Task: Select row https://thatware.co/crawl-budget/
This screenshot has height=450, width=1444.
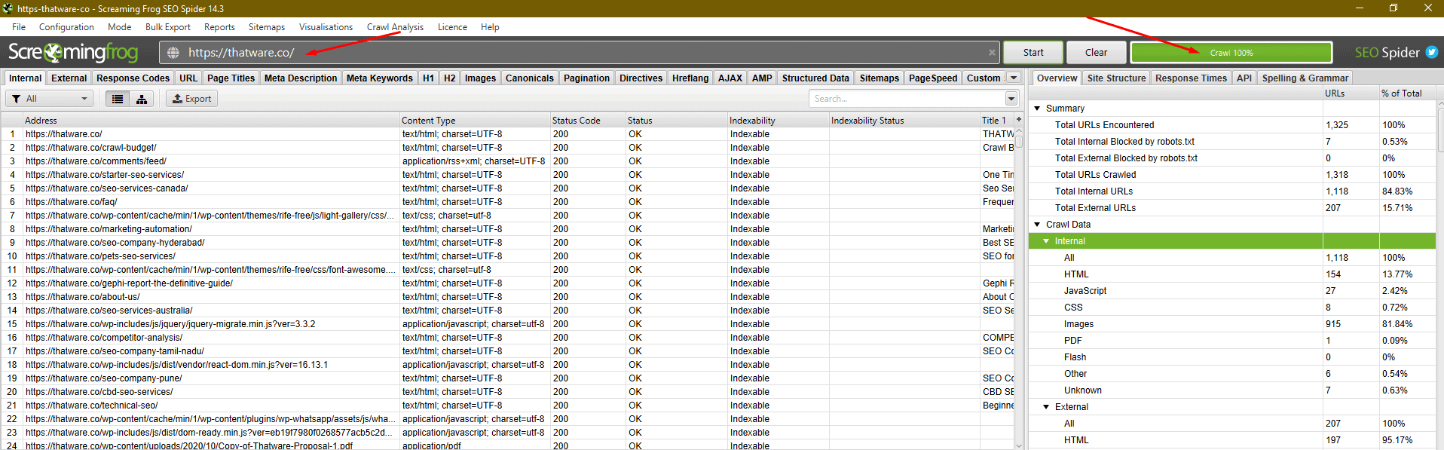Action: point(506,148)
